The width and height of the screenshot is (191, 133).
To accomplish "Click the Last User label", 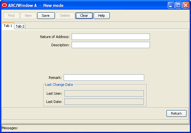I will pyautogui.click(x=54, y=93).
